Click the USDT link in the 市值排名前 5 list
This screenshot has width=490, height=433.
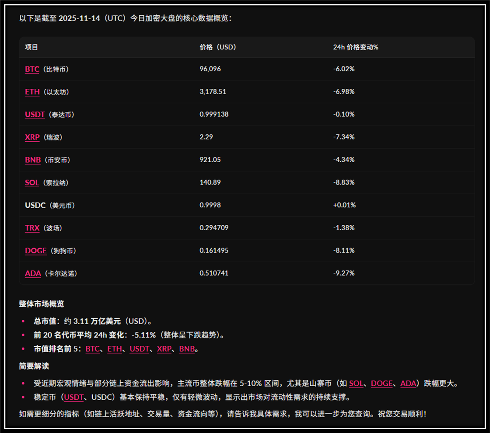tap(140, 349)
